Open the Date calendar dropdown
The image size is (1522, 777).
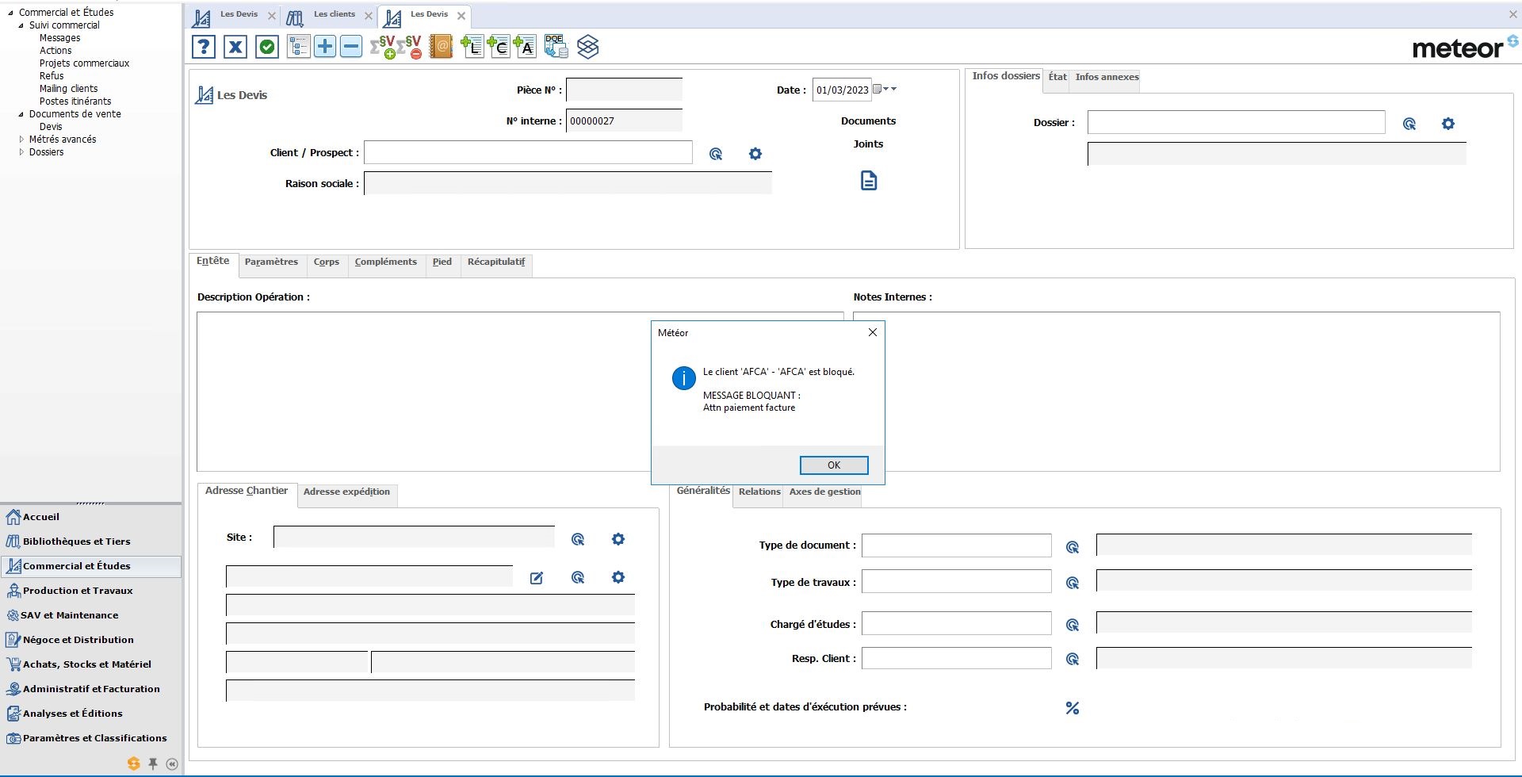click(878, 90)
